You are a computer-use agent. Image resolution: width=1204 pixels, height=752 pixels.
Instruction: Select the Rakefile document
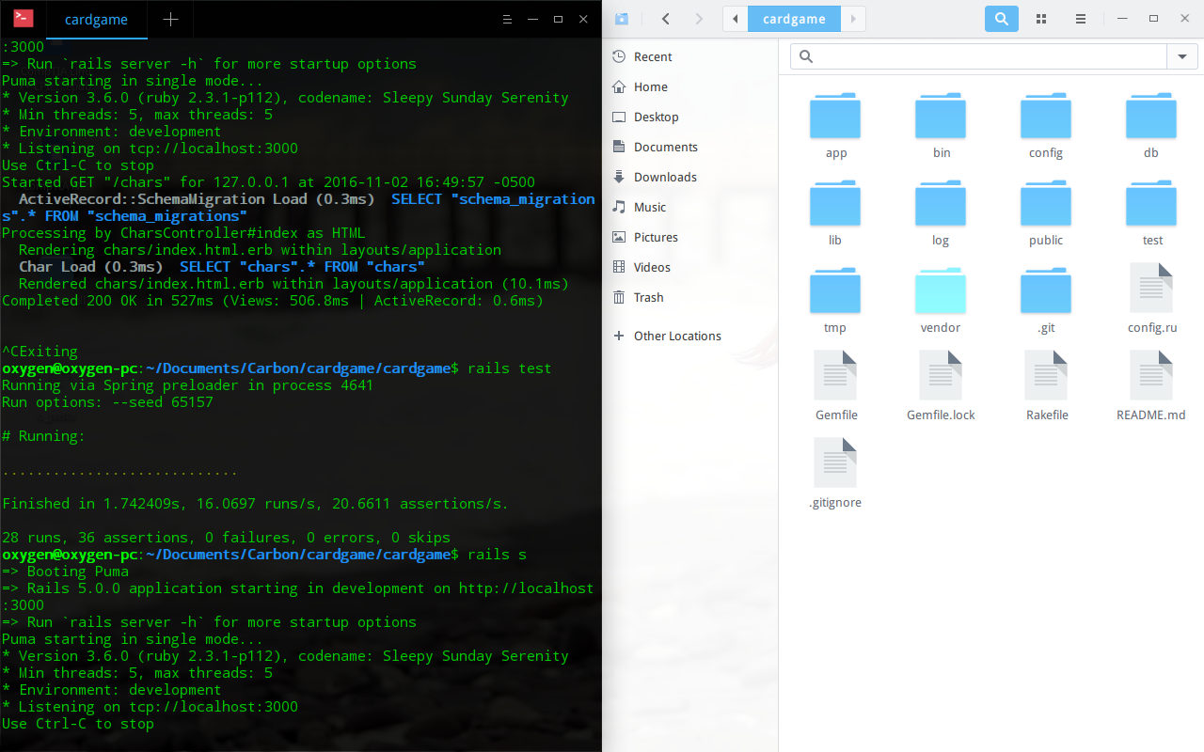pos(1046,376)
